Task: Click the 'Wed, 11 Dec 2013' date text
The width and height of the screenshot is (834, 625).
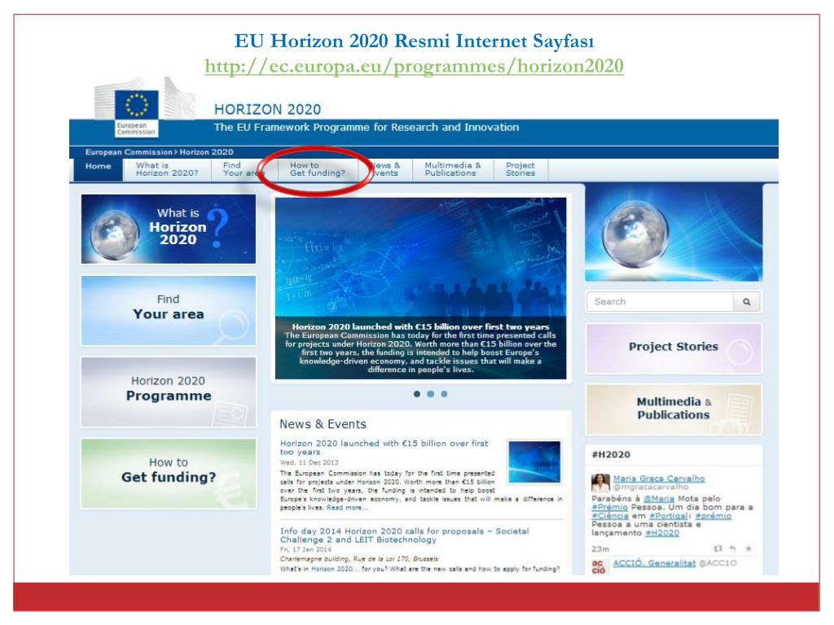Action: pyautogui.click(x=309, y=462)
